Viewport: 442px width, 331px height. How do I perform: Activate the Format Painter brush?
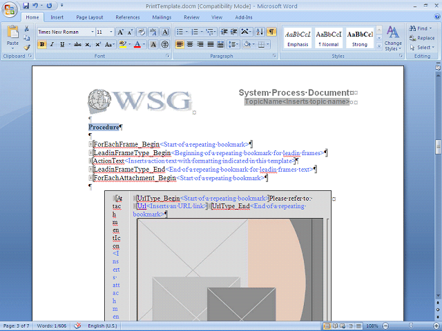pos(26,47)
